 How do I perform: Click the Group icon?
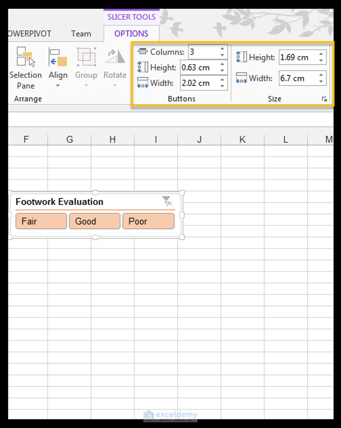click(86, 57)
